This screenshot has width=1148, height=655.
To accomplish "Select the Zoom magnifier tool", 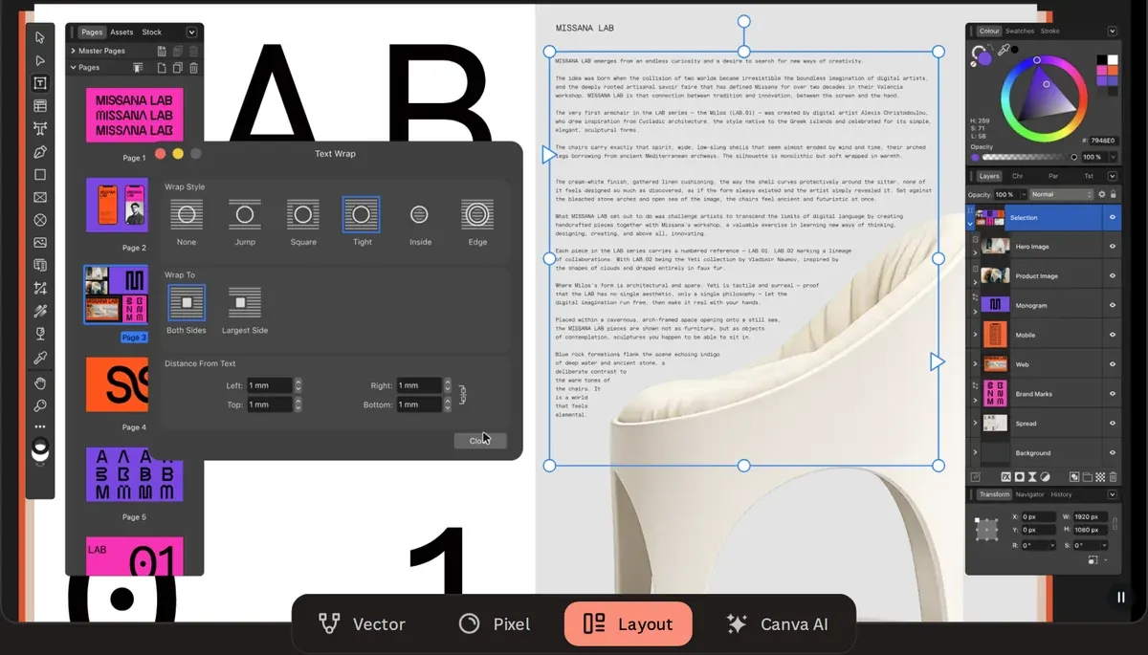I will 39,405.
